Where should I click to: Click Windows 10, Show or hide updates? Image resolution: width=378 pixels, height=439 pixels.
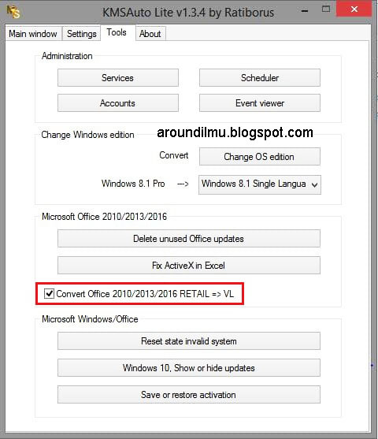coord(189,367)
